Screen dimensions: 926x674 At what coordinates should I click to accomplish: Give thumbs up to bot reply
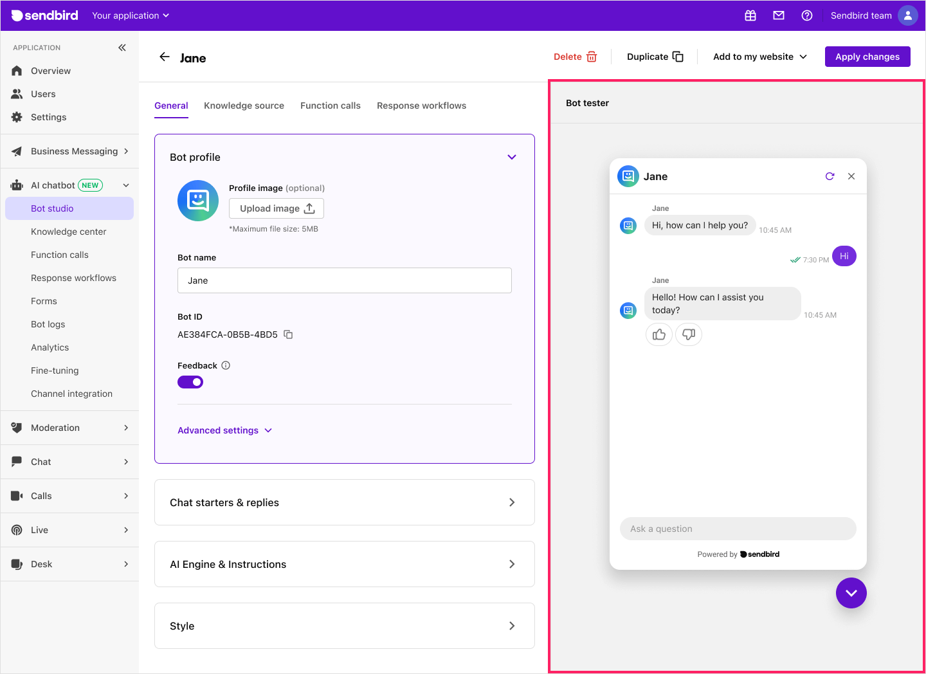tap(659, 334)
